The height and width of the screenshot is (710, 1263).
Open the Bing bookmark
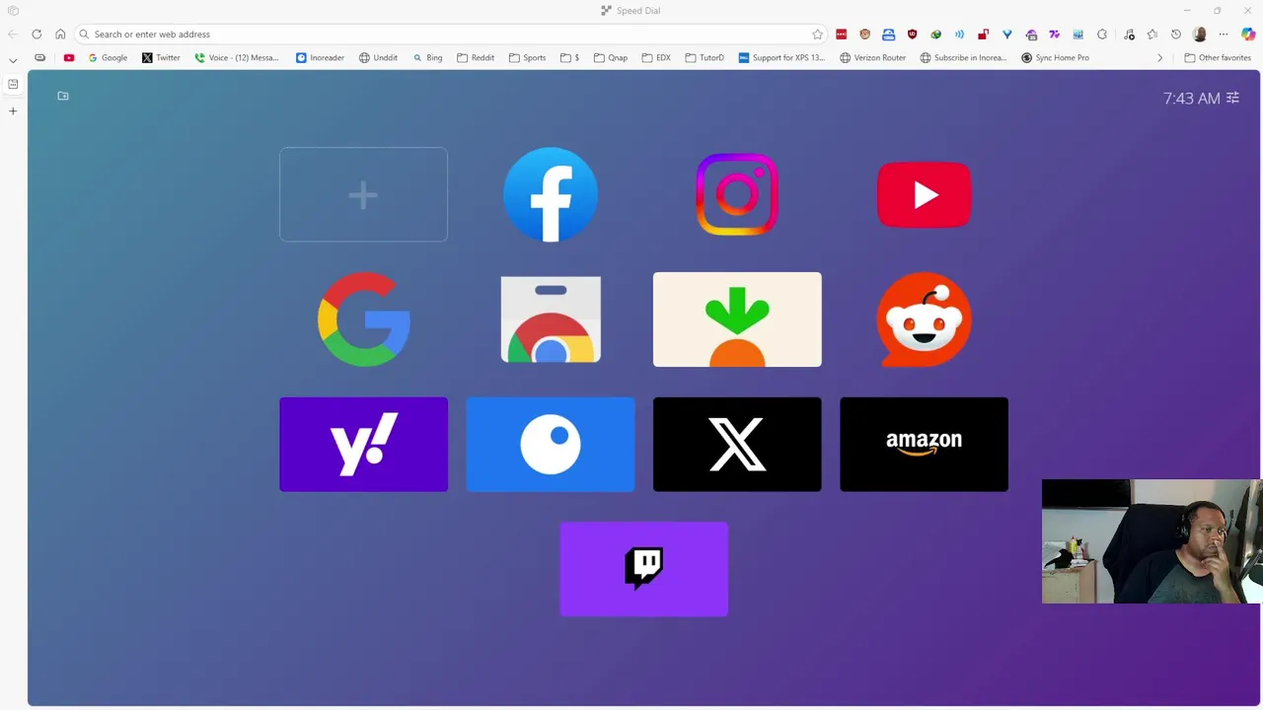coord(428,58)
